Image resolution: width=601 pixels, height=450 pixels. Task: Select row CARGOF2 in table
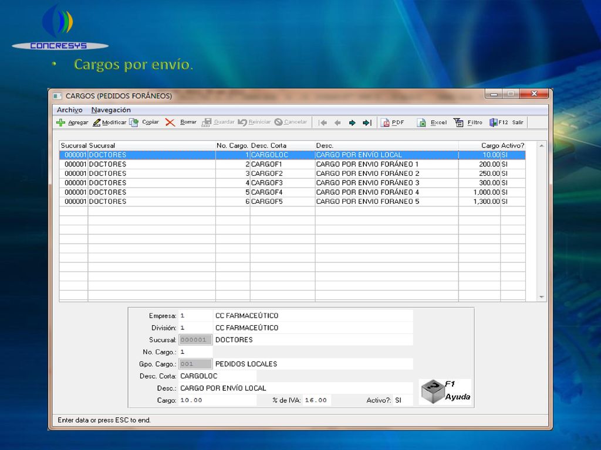[x=292, y=173]
